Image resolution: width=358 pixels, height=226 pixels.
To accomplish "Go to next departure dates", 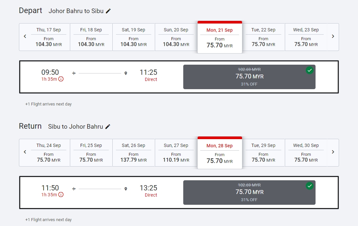I will click(x=333, y=37).
